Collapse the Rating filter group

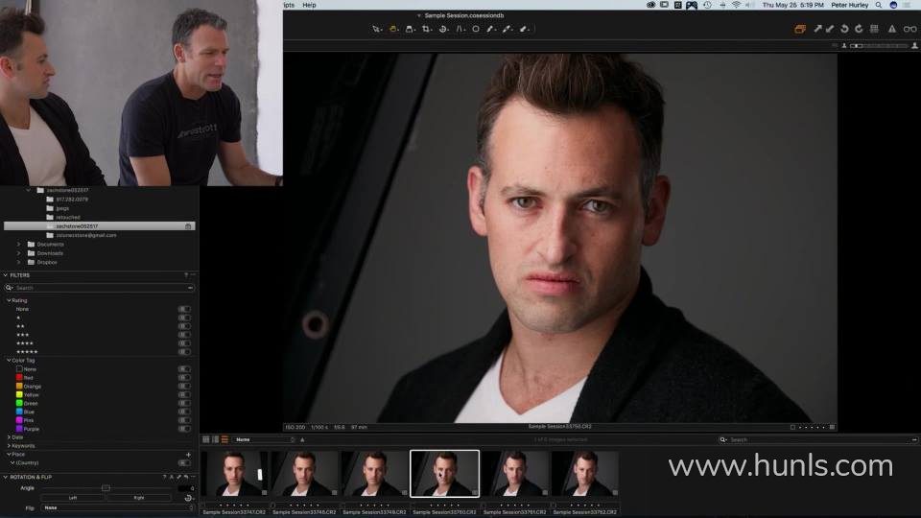point(9,300)
